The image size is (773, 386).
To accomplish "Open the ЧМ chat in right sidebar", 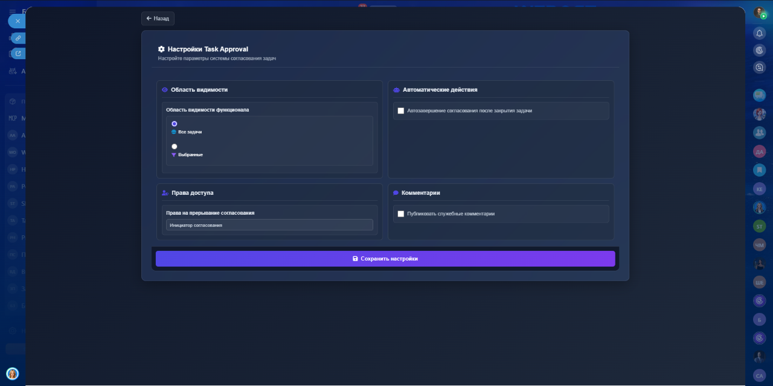I will pos(760,245).
